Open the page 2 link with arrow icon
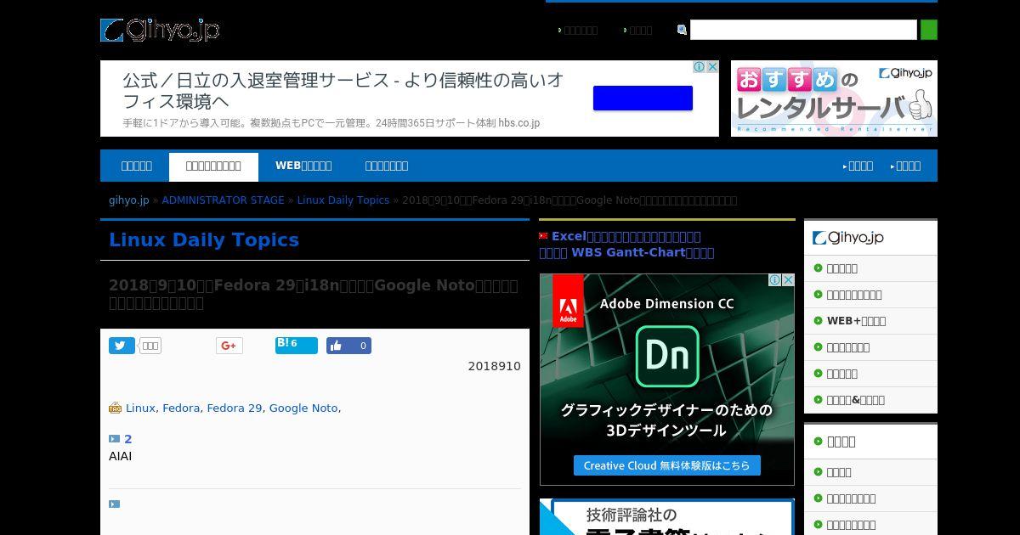Image resolution: width=1020 pixels, height=535 pixels. 121,439
